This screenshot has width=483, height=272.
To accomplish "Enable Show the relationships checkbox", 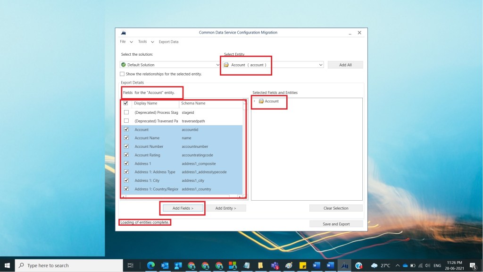I will click(123, 74).
